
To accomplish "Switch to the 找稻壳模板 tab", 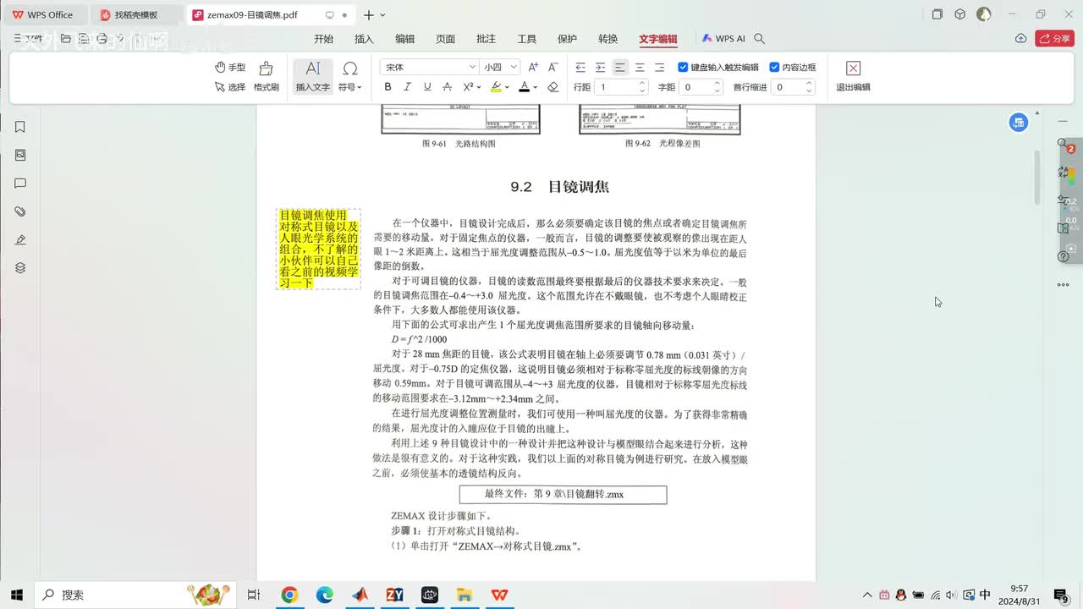I will click(x=136, y=15).
